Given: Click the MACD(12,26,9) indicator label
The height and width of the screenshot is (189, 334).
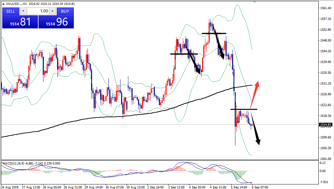Looking at the screenshot, I should click(31, 164).
